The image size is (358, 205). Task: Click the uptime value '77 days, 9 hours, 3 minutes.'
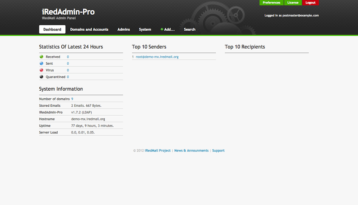(93, 126)
